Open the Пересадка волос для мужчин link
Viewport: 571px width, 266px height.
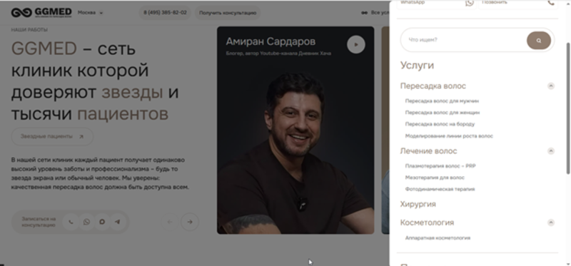(x=442, y=101)
